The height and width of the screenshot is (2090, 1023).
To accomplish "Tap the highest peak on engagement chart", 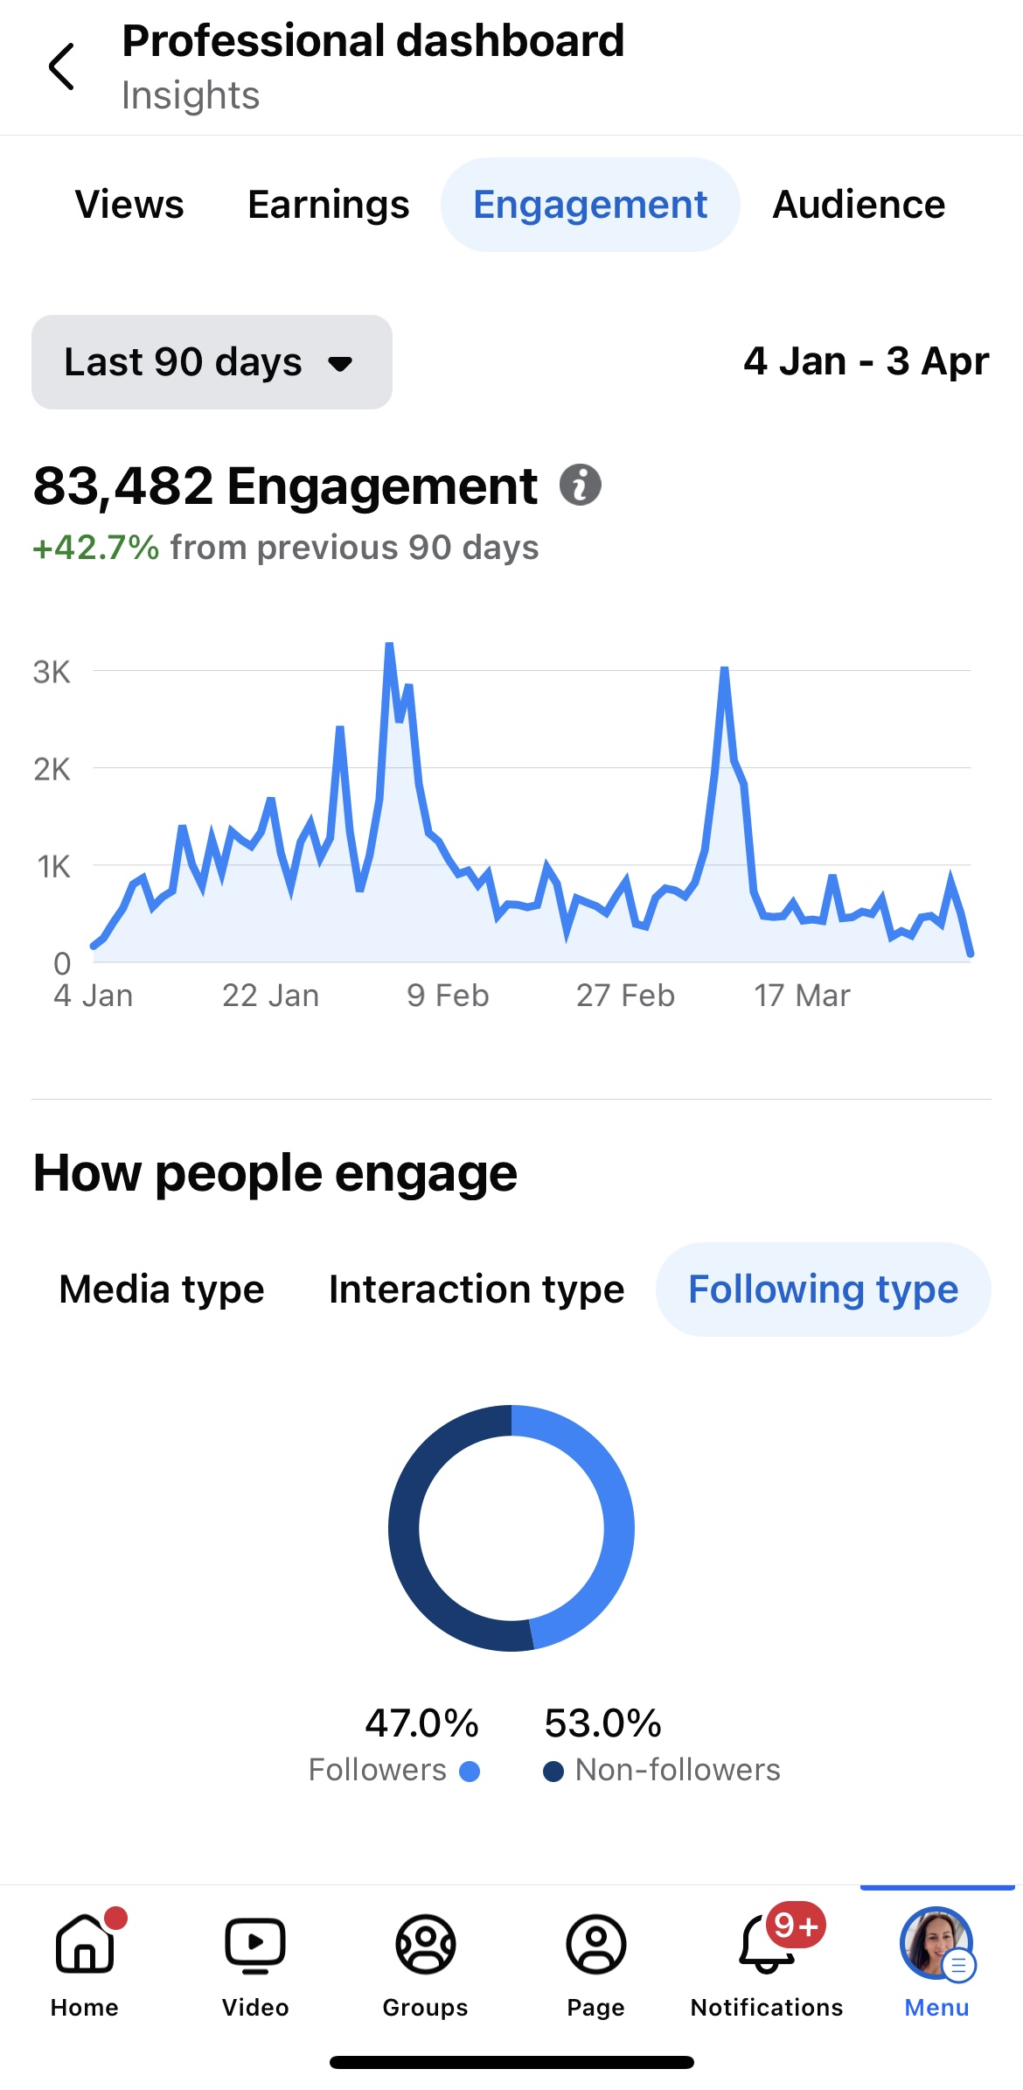I will (389, 646).
